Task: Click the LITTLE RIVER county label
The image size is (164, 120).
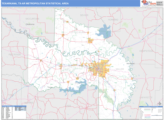Action: [x=78, y=32]
